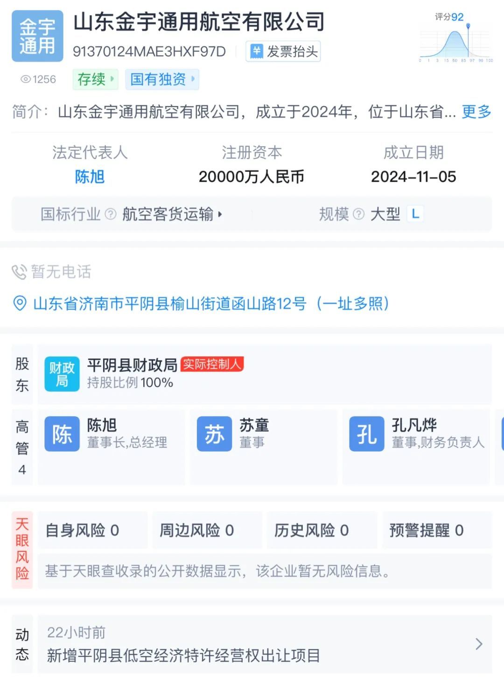Select the 自身风险 0 tab
The height and width of the screenshot is (677, 504).
click(92, 530)
